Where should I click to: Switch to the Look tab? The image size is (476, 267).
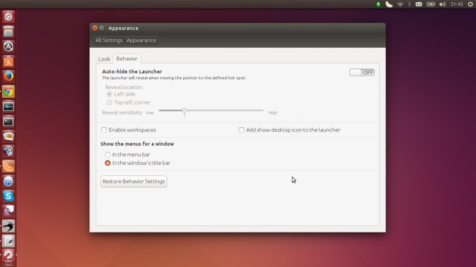tap(104, 59)
